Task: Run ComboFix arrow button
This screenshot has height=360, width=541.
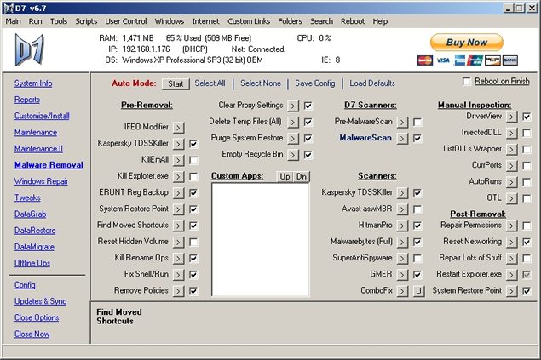Action: pos(402,291)
